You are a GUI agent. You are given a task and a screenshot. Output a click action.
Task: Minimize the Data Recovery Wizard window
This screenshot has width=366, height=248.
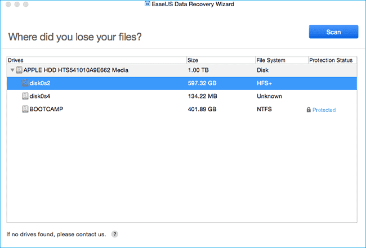click(17, 4)
